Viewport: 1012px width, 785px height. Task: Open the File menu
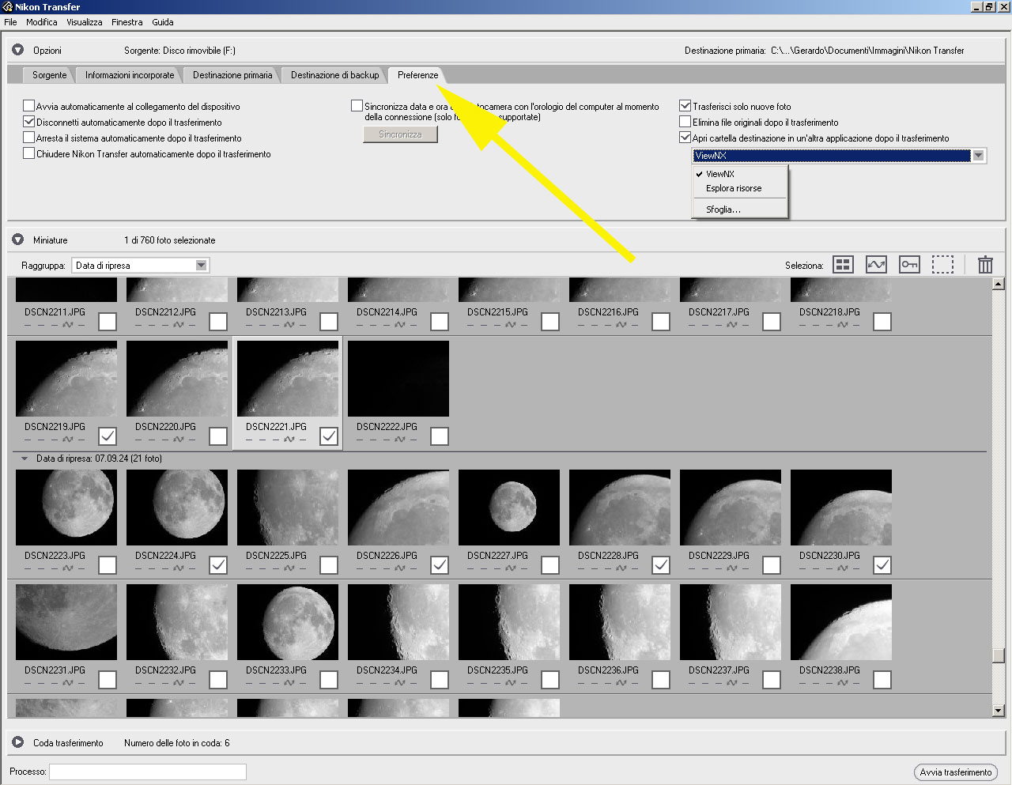[11, 22]
